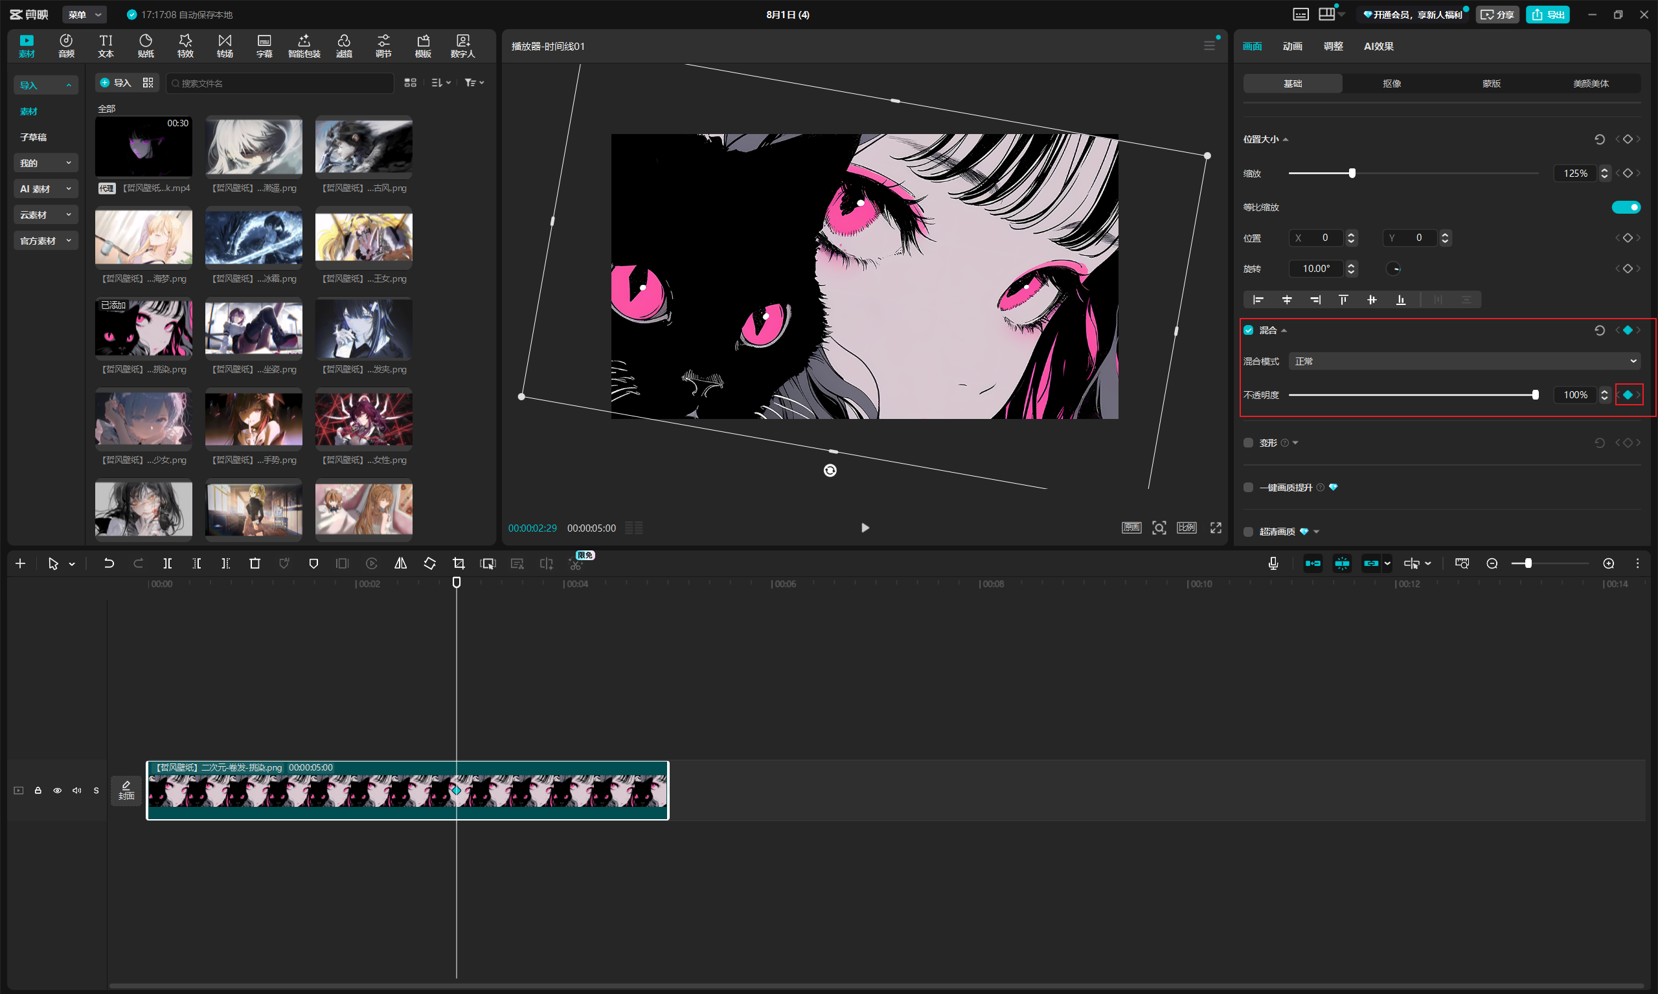Screen dimensions: 1658x994
Task: Add a marker with the shield icon
Action: pyautogui.click(x=313, y=563)
